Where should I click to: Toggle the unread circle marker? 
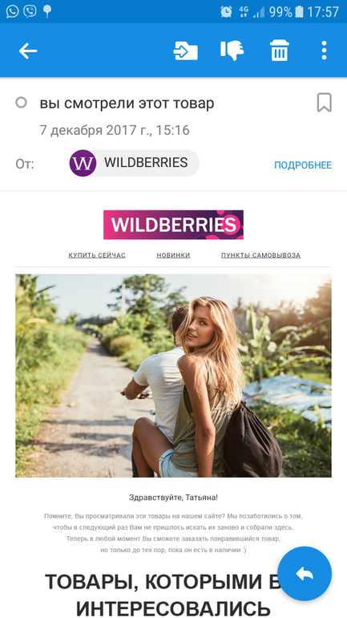[x=22, y=103]
